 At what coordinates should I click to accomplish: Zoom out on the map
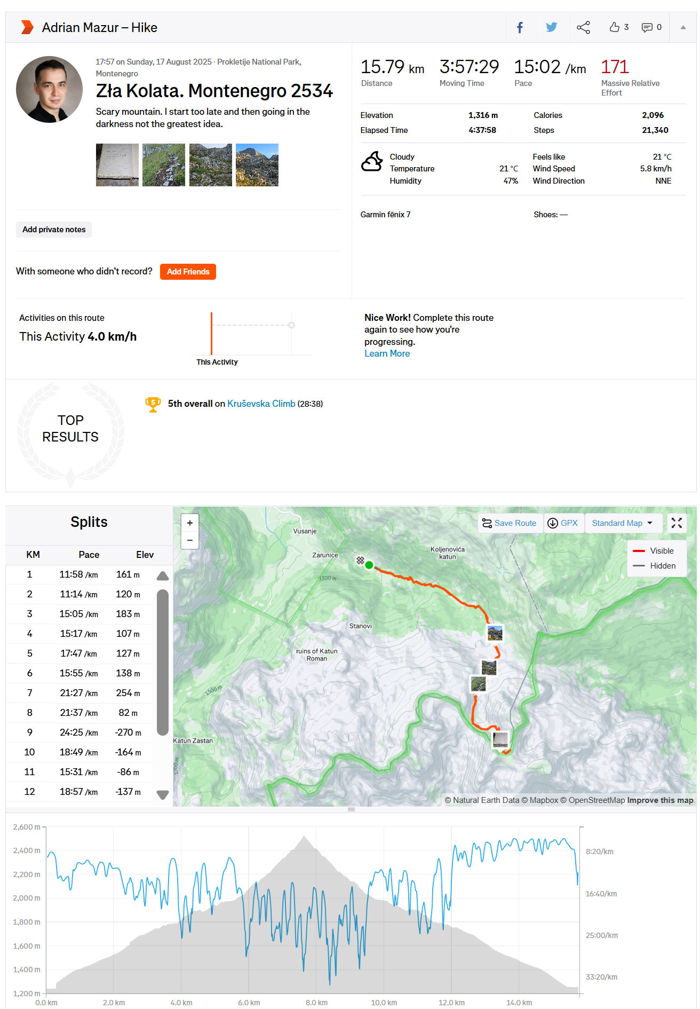[190, 540]
